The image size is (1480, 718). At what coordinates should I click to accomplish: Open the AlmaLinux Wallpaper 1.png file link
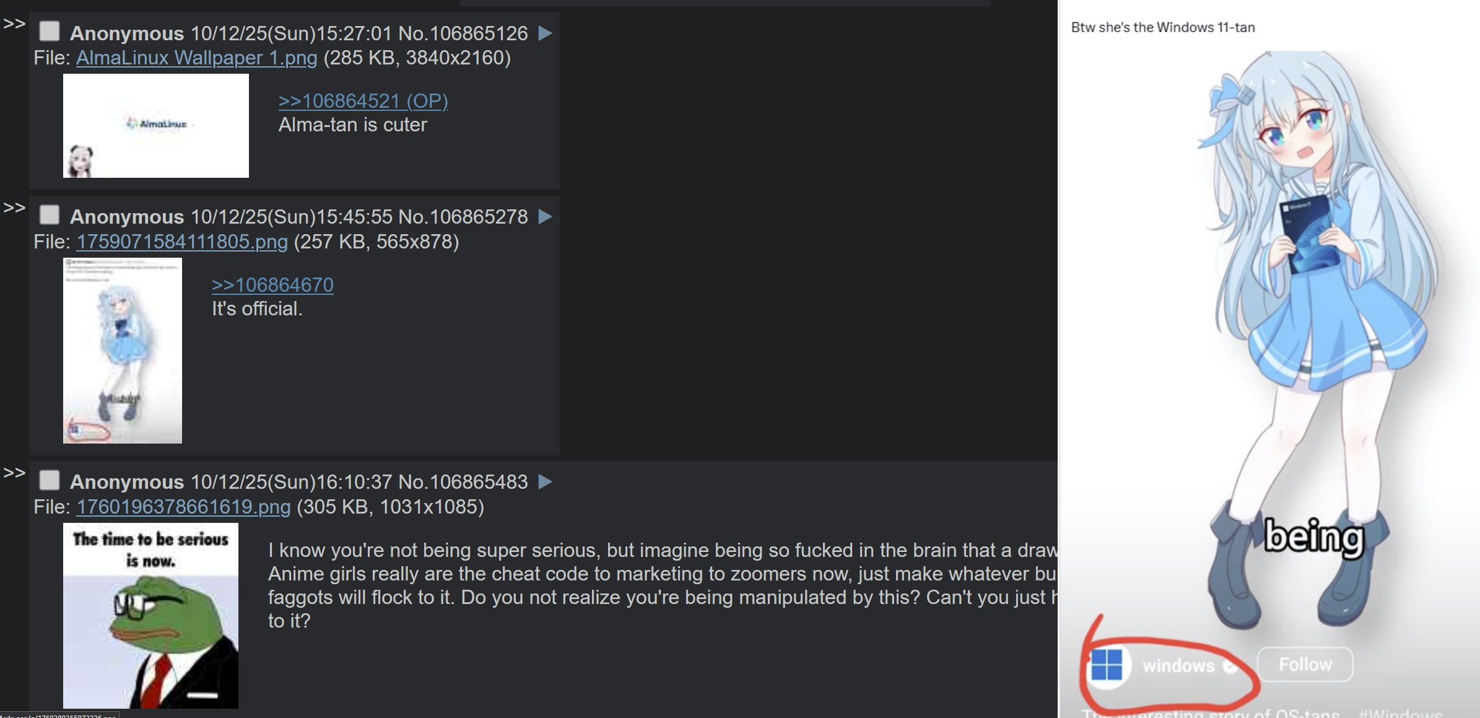click(197, 58)
